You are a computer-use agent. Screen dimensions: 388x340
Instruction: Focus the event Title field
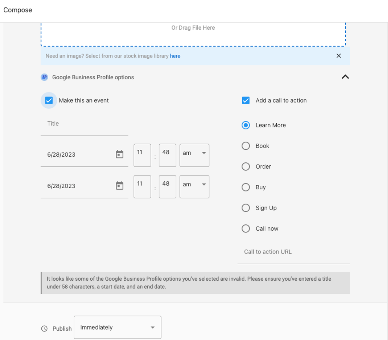(x=84, y=124)
